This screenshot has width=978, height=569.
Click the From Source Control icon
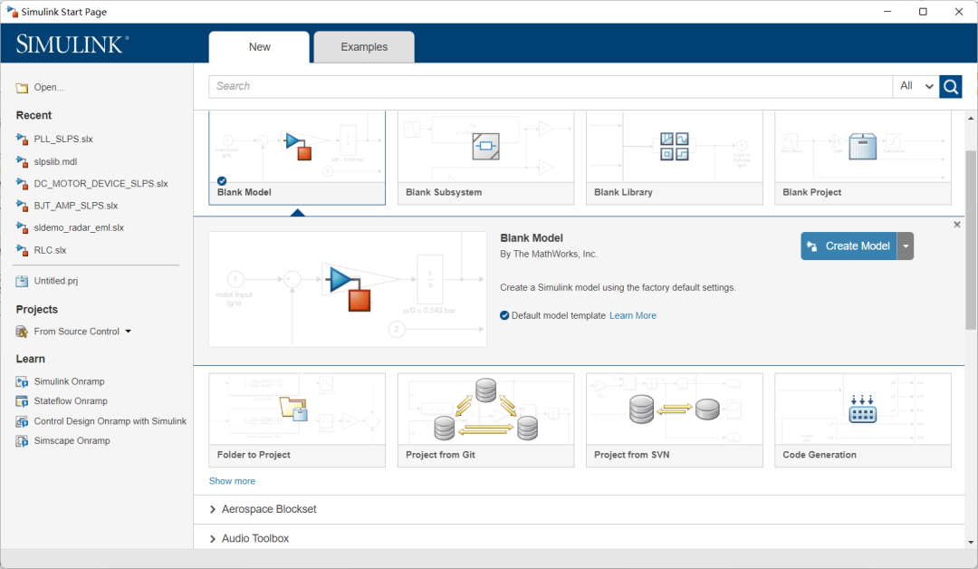tap(22, 332)
